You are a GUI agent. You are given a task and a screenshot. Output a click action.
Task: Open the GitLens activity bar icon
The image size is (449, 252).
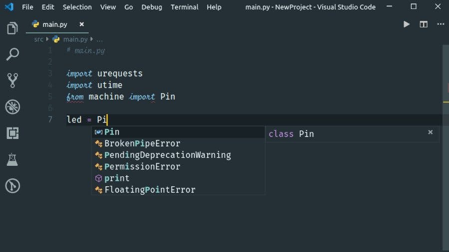(x=12, y=186)
